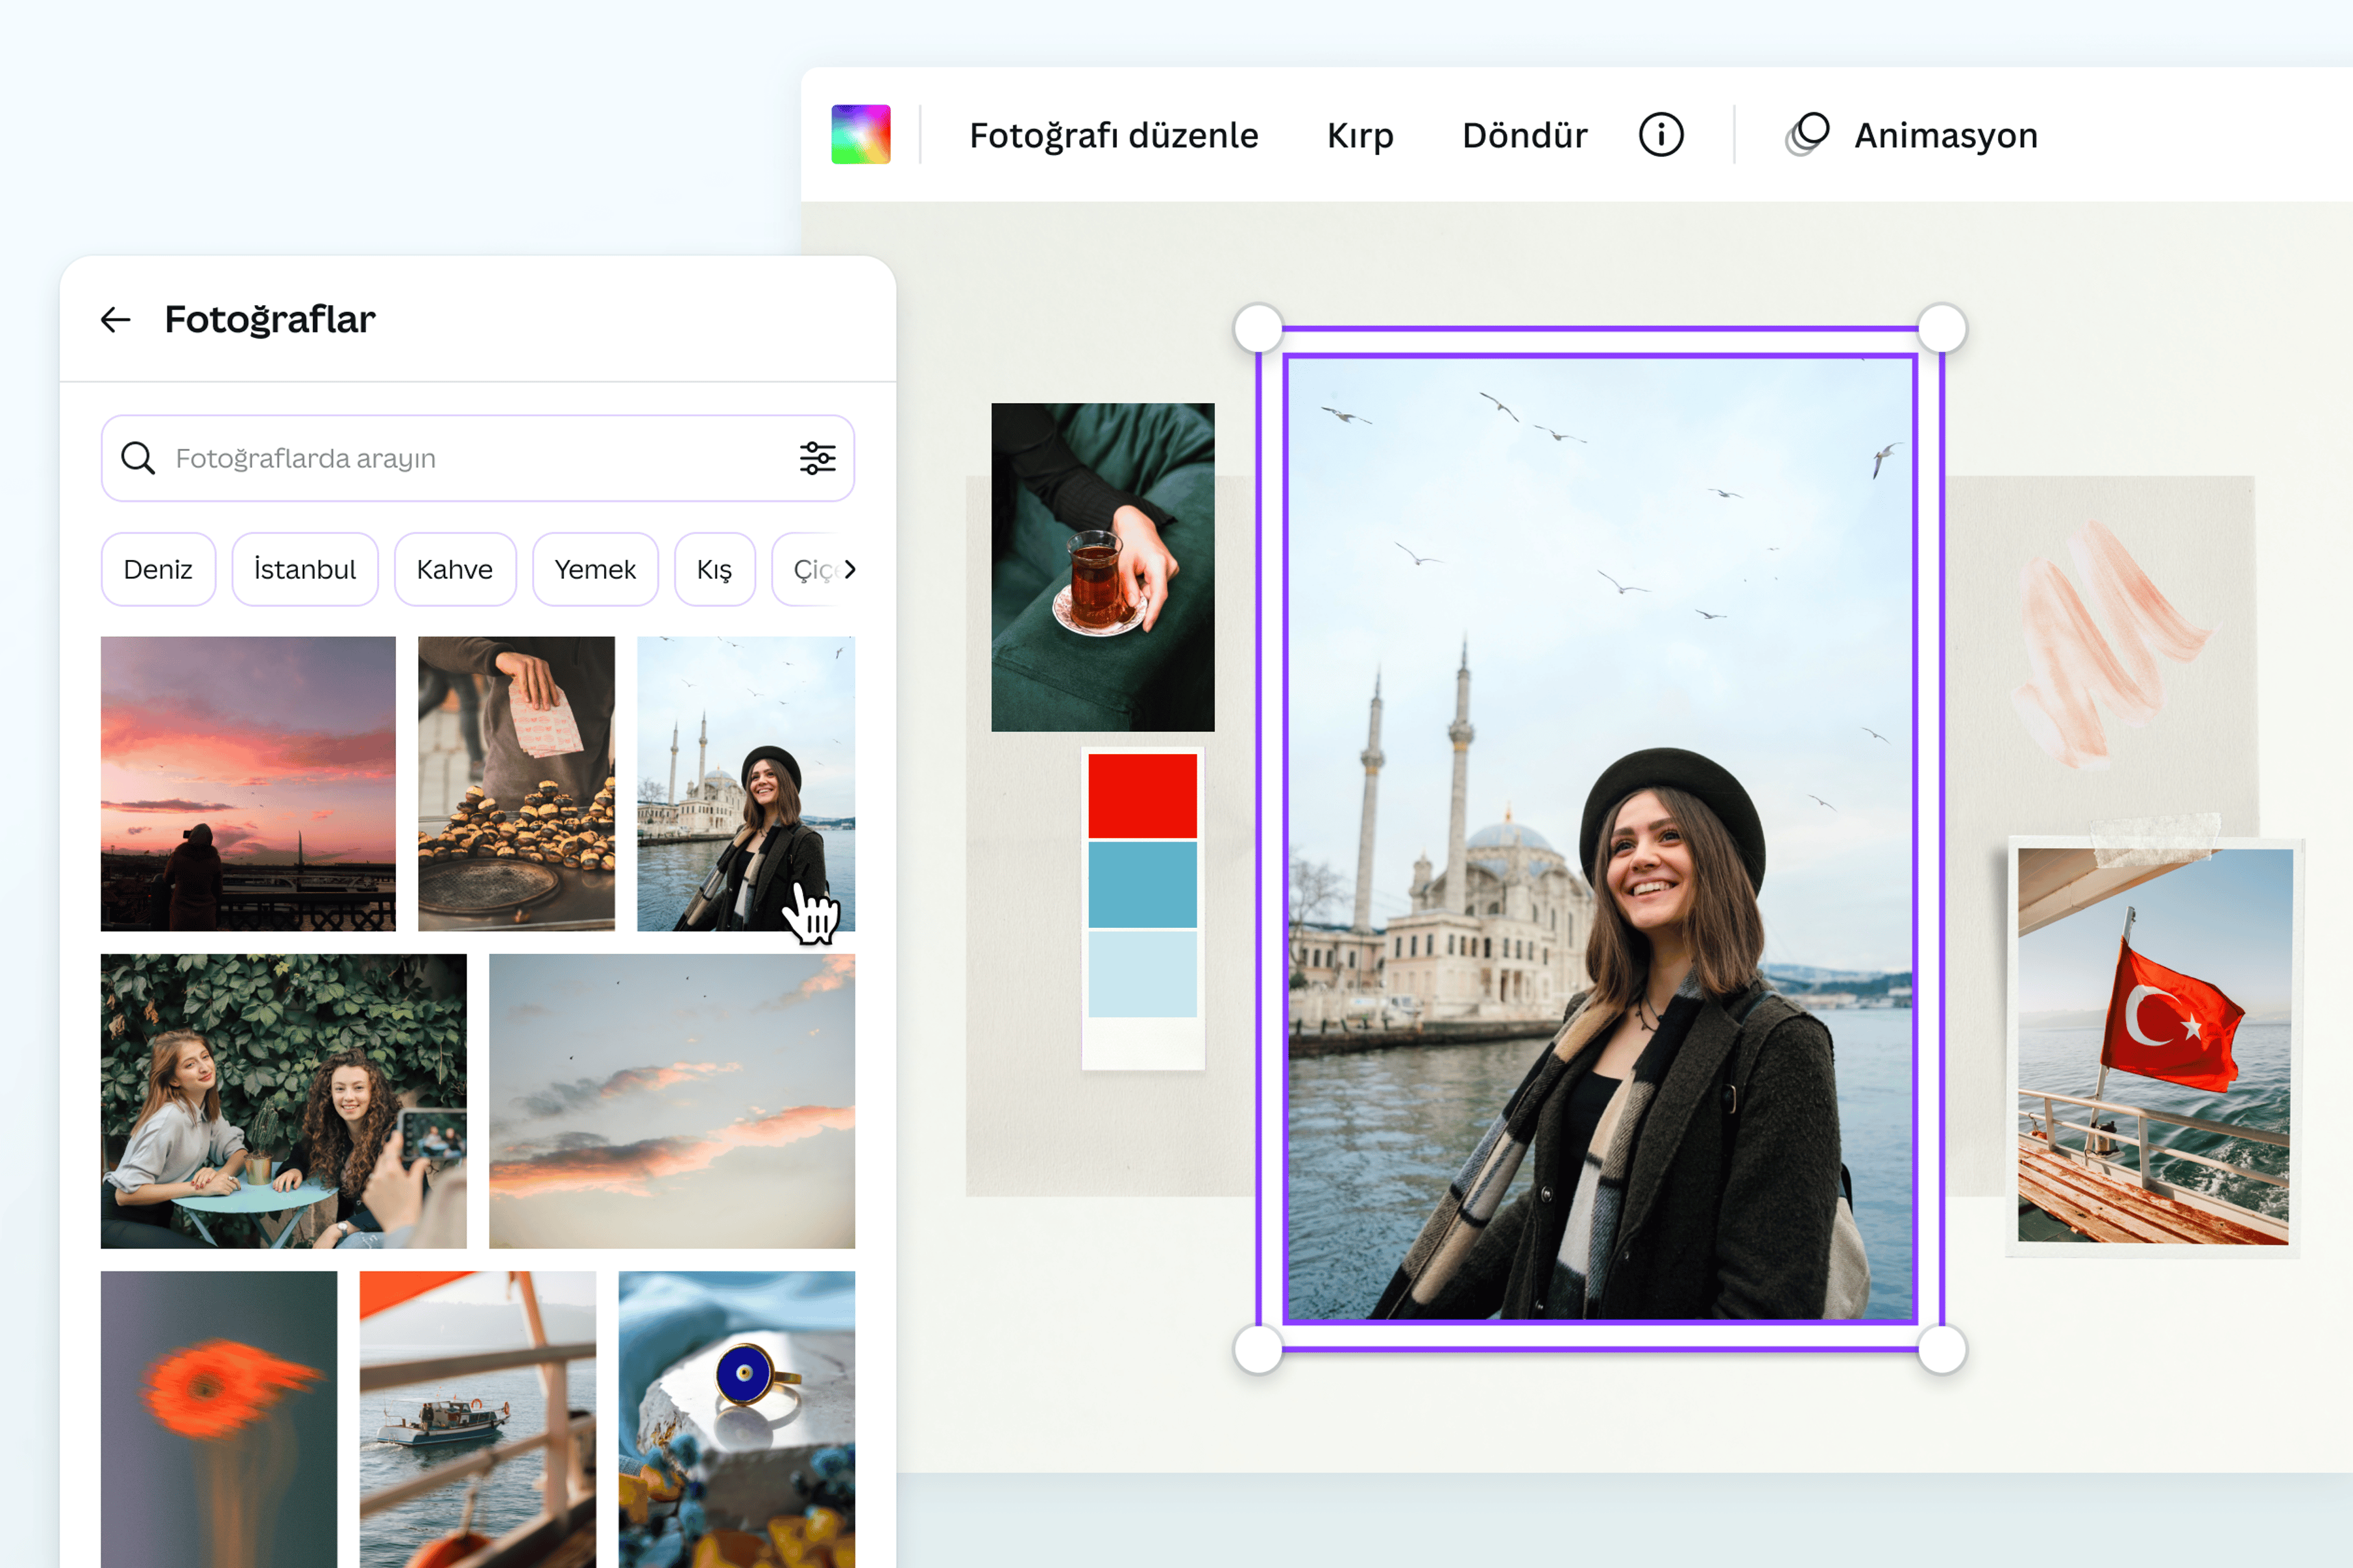Select the Yemek category chip

click(595, 569)
